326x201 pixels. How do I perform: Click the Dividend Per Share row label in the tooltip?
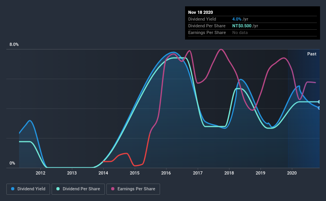point(206,26)
